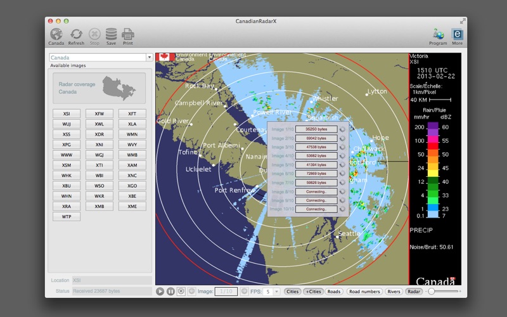Select the WHK radar station
The width and height of the screenshot is (507, 317).
click(67, 176)
